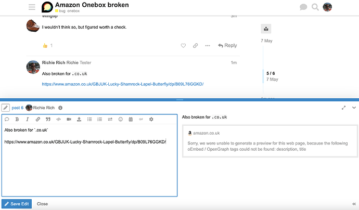Grab the composer resize handle
This screenshot has height=210, width=359.
179,100
